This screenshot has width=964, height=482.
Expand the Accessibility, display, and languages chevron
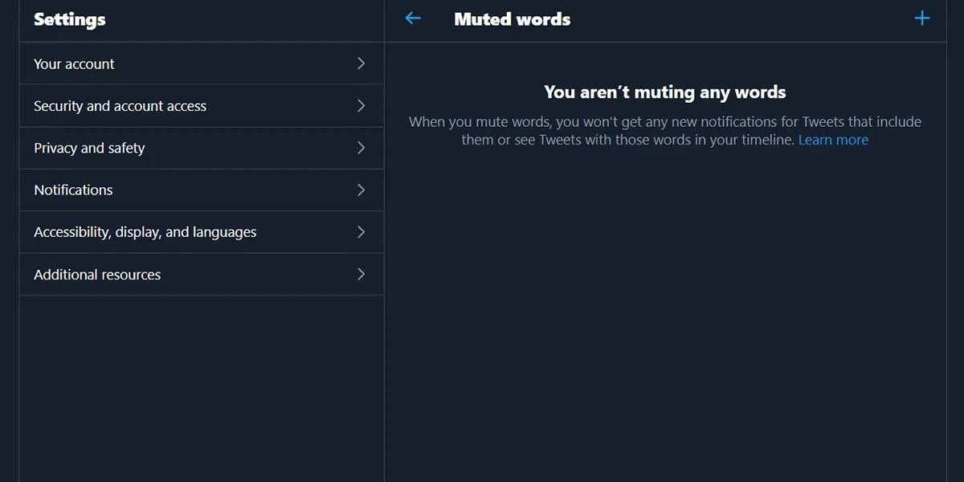pos(361,231)
